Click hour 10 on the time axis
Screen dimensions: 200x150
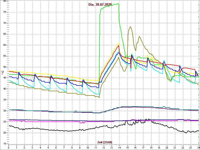click(x=88, y=147)
